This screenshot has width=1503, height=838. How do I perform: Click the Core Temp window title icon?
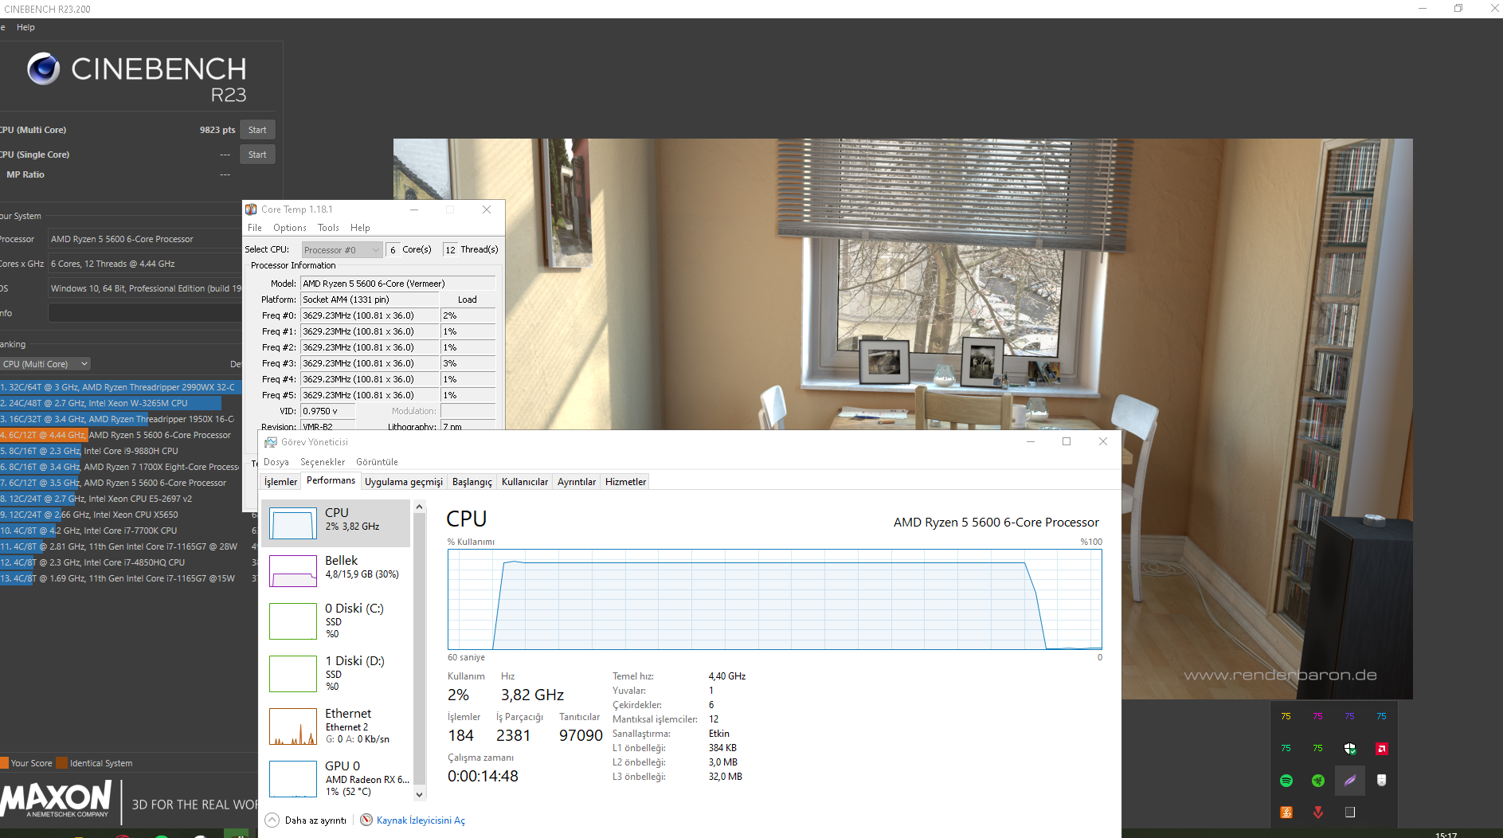pos(251,209)
